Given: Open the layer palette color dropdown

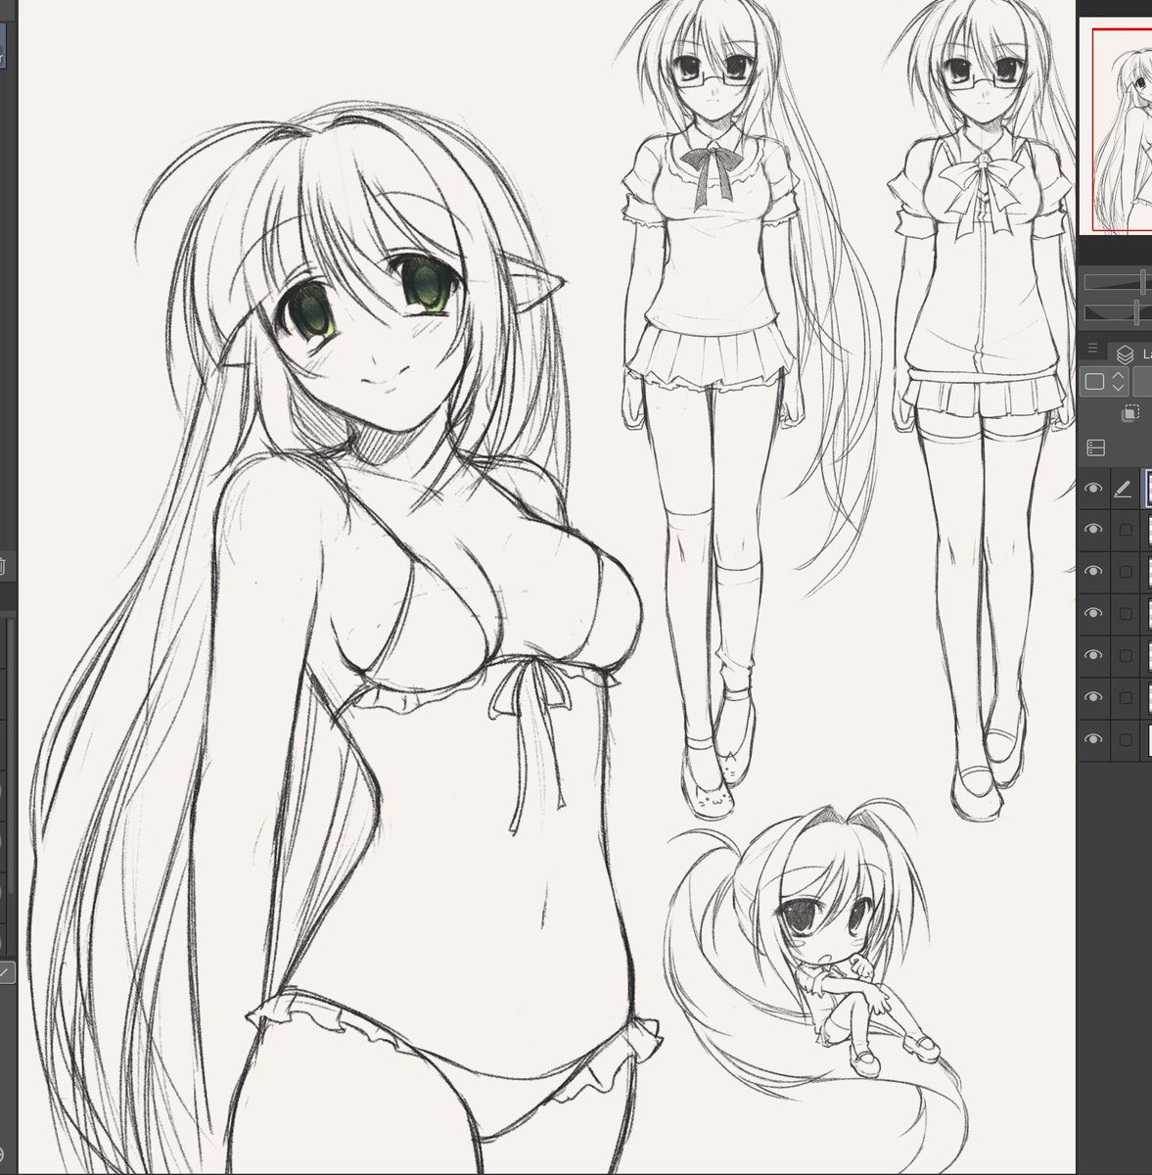Looking at the screenshot, I should [x=1106, y=381].
